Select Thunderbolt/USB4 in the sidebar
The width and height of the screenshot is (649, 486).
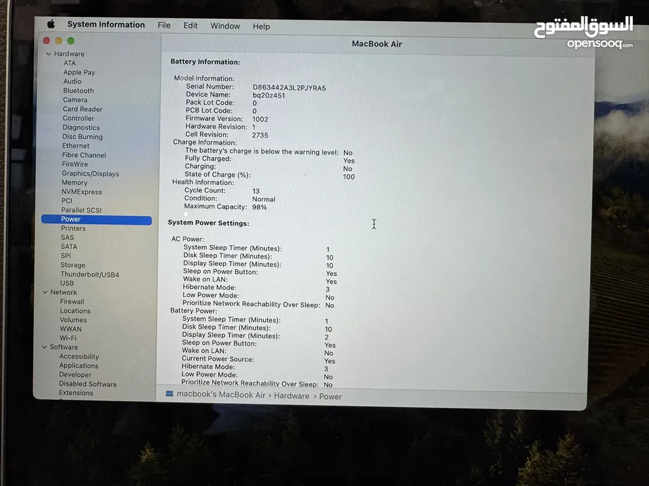click(x=90, y=275)
